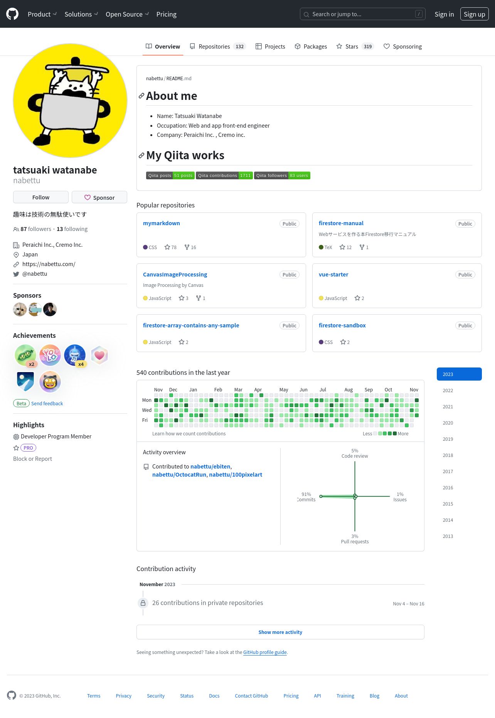Focus the Search or jump to field
The width and height of the screenshot is (495, 718).
tap(362, 14)
